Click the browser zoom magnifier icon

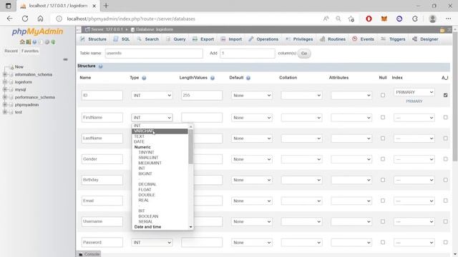(338, 19)
